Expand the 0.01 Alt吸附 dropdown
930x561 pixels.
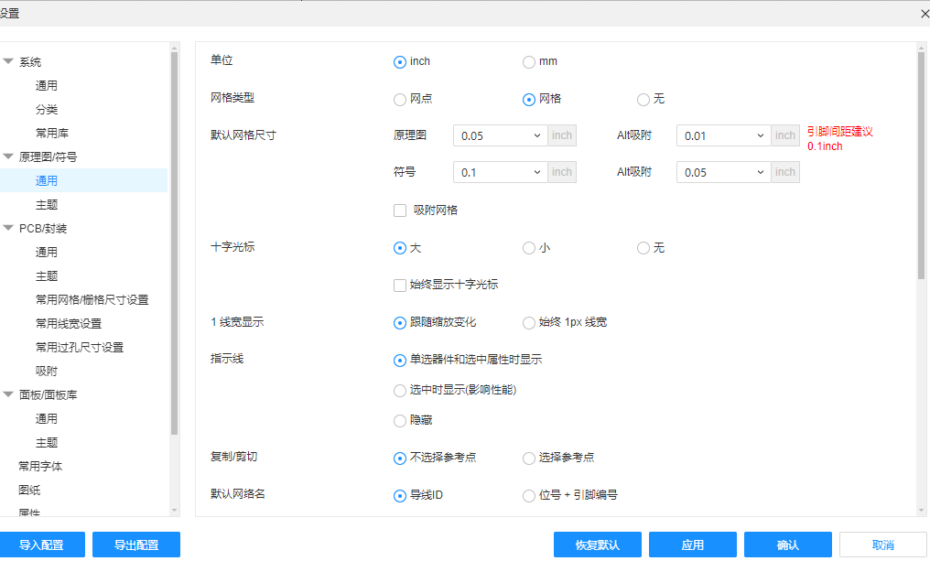pyautogui.click(x=724, y=135)
